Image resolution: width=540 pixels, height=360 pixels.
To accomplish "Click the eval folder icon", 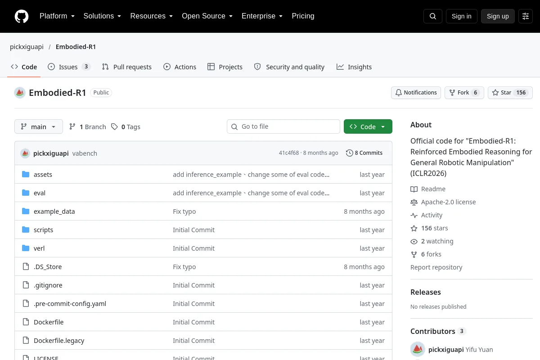I will pos(26,193).
